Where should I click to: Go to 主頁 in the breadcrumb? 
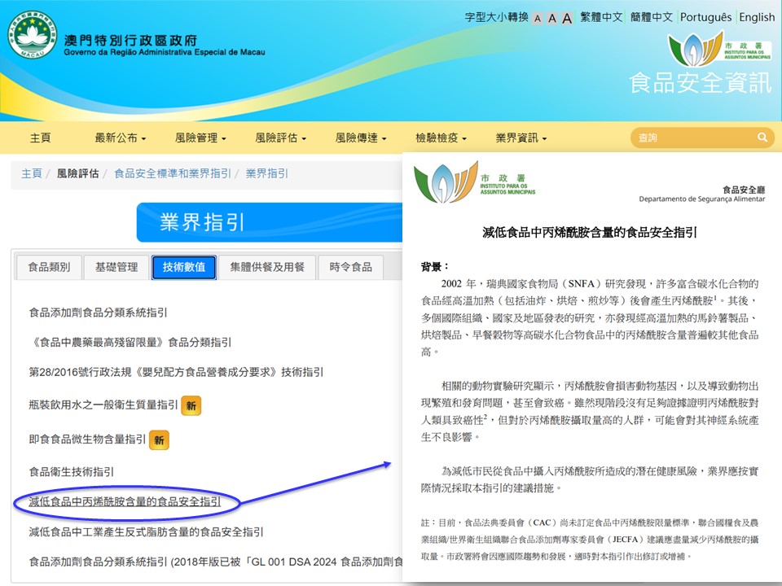[x=32, y=173]
